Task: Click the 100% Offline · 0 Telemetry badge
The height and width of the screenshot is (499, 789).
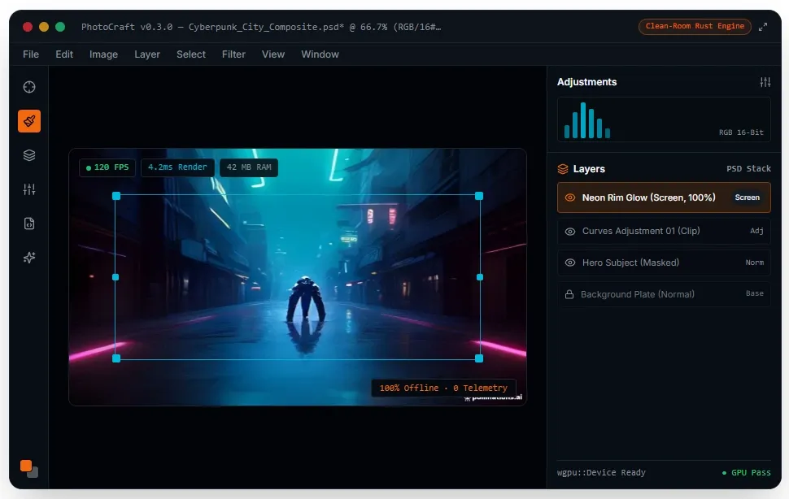Action: (443, 388)
